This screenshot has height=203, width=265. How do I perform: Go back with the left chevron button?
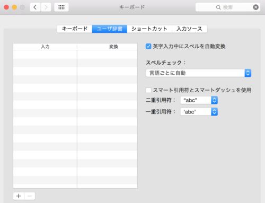point(35,7)
